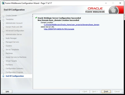
Task: Select Assign Servers to Machines step
Action: tap(16, 57)
